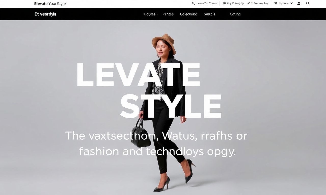Expand the "Up Lies" dropdown chevron

tap(292, 3)
